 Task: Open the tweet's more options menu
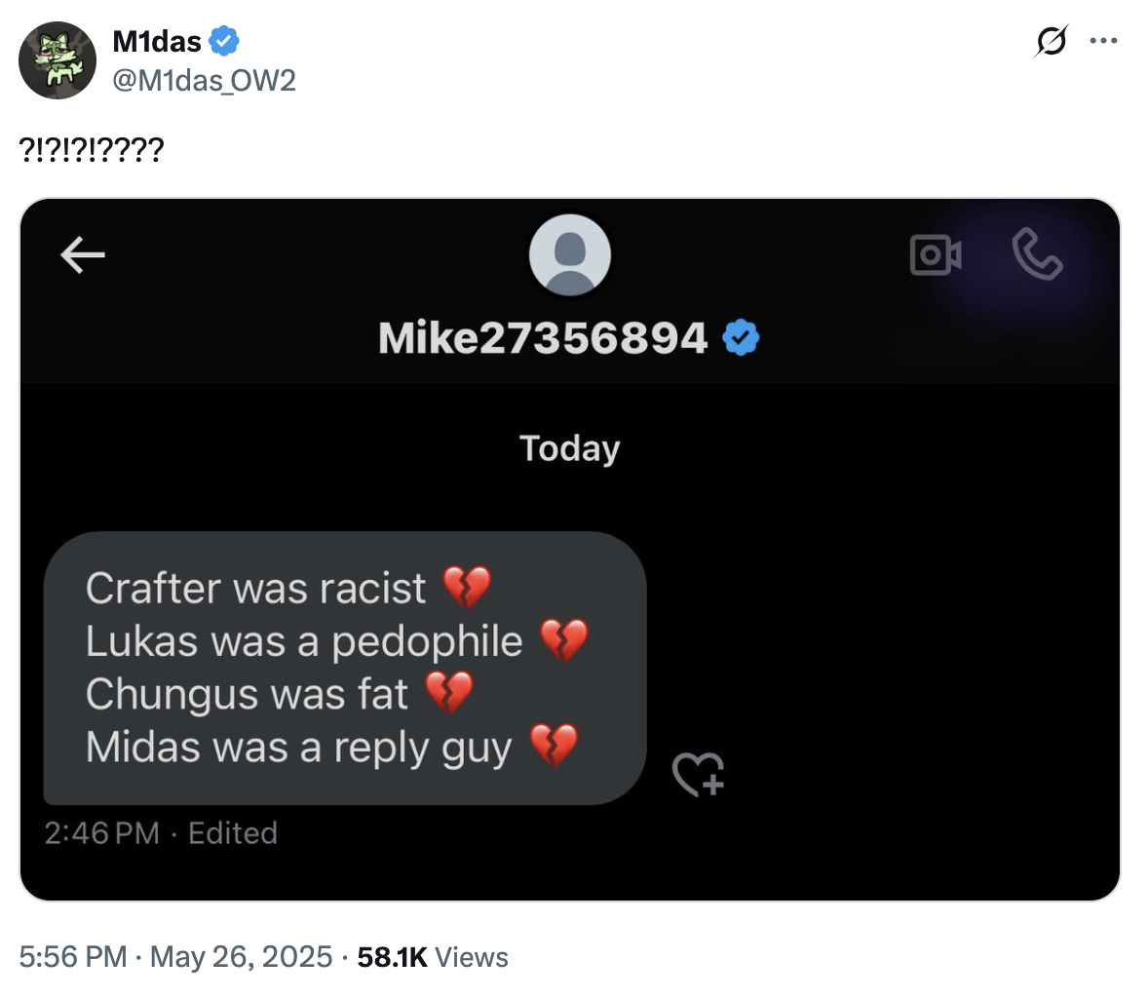(1103, 41)
